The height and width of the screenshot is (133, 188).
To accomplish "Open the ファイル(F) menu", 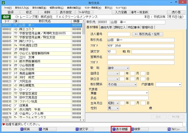I will click(8, 8).
